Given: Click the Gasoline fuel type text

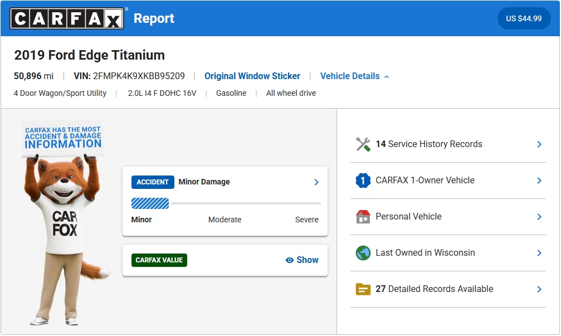Looking at the screenshot, I should (231, 93).
